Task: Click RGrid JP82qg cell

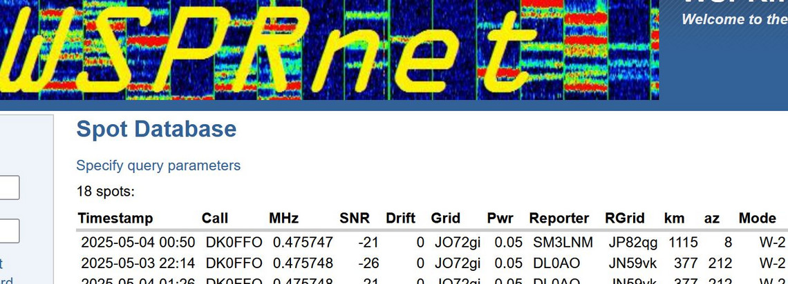Action: coord(633,243)
